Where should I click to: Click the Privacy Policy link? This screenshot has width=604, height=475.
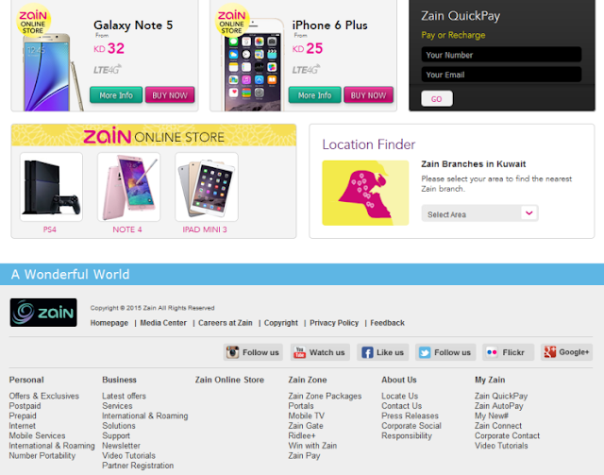334,323
